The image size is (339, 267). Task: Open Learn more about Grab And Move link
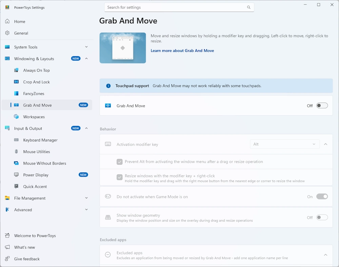[182, 51]
